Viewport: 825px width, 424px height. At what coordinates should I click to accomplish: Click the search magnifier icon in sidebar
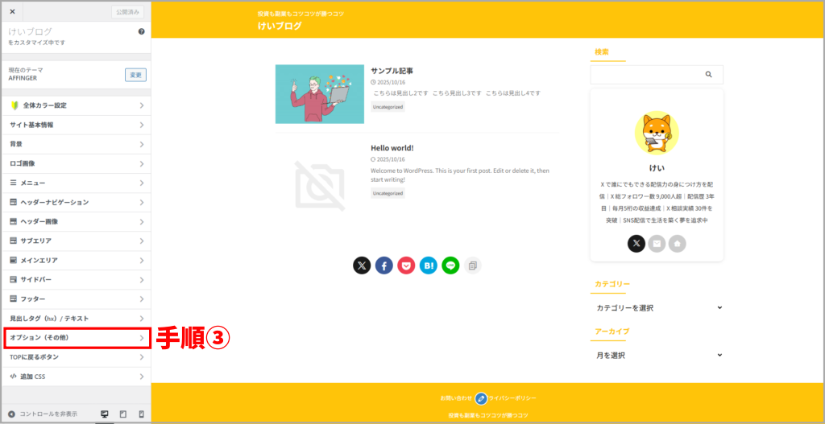[709, 75]
